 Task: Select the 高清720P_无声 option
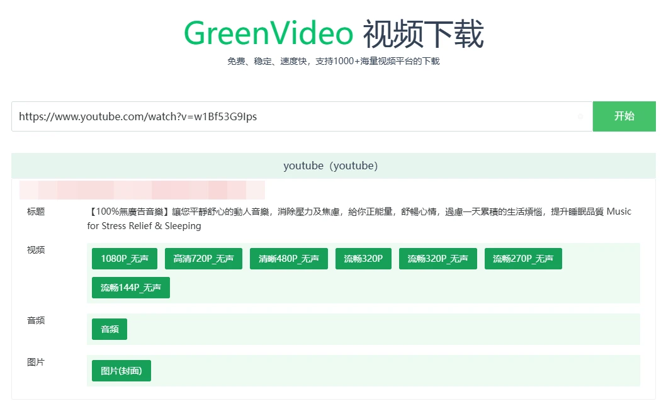(203, 259)
